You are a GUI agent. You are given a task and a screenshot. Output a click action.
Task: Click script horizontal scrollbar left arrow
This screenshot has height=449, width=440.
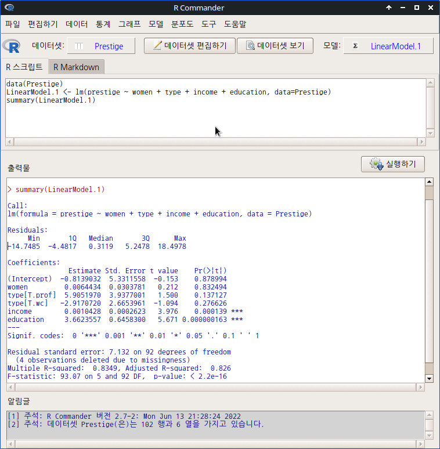[x=10, y=142]
